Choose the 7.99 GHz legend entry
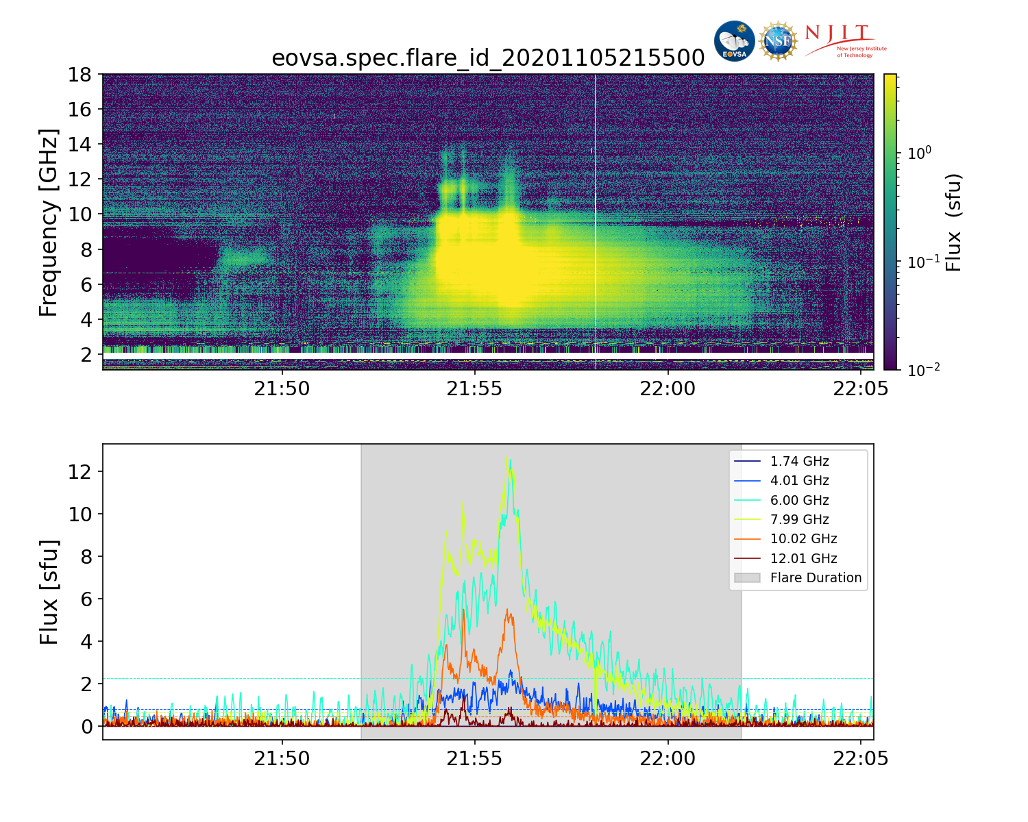1028x822 pixels. click(799, 520)
